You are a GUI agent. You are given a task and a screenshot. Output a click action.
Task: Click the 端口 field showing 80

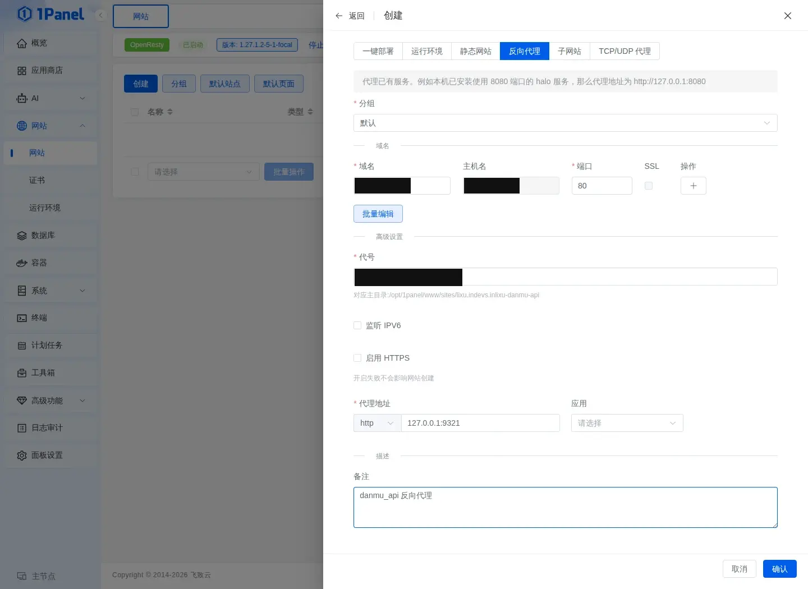[x=602, y=186]
